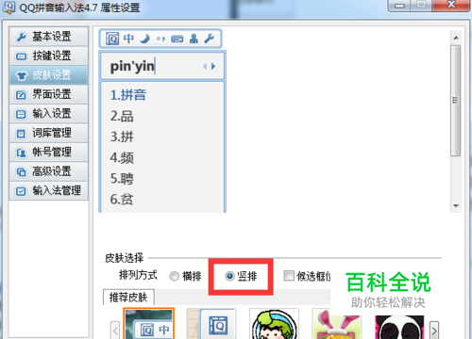Image resolution: width=472 pixels, height=339 pixels.
Task: Show more skins with right arrow
Action: (434, 331)
